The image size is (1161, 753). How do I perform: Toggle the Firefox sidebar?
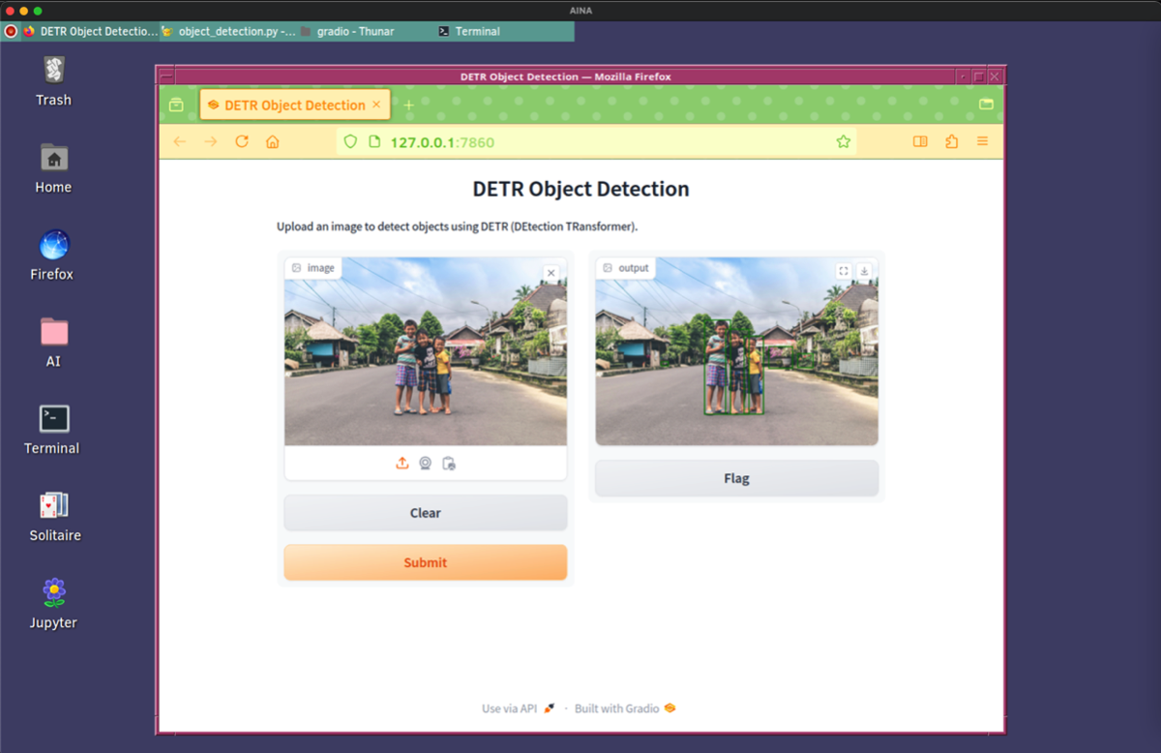pos(920,142)
